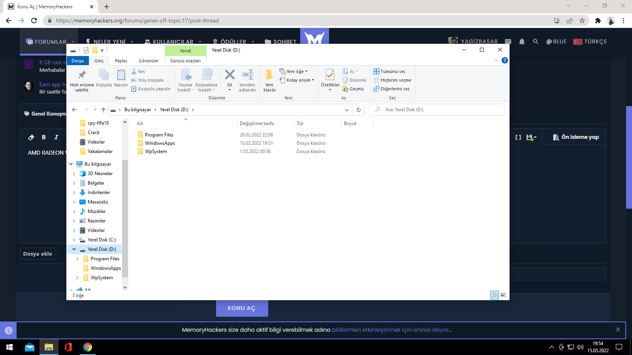
Task: Open Chrome from the taskbar
Action: (88, 347)
